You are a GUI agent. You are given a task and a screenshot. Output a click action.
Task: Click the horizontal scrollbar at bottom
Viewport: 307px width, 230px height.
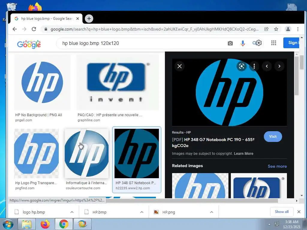[x=192, y=201]
